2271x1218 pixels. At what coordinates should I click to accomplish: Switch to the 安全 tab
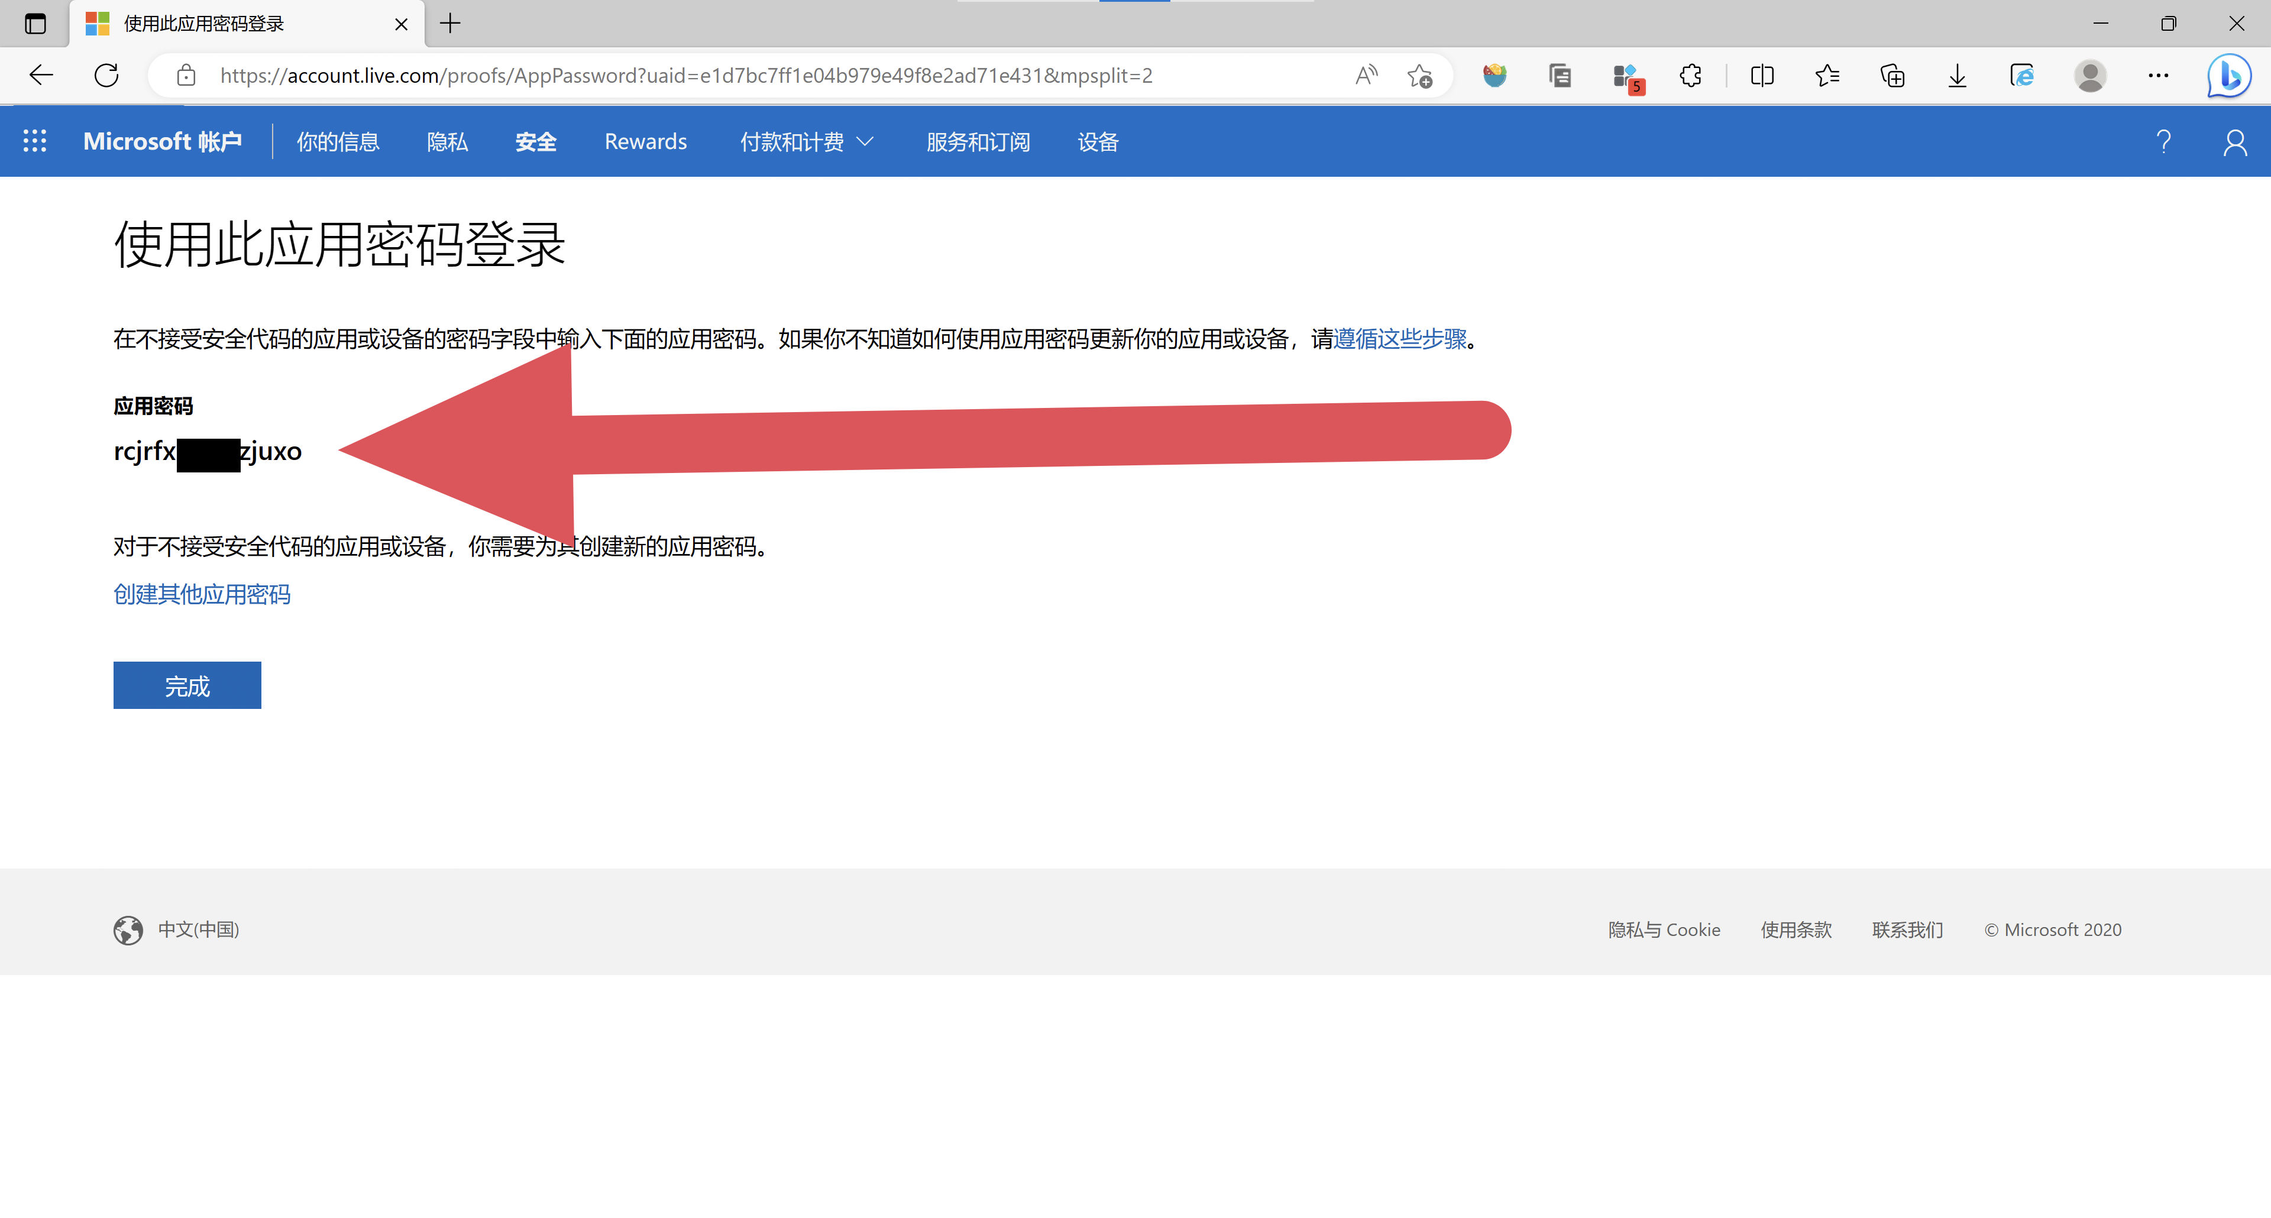(x=535, y=141)
